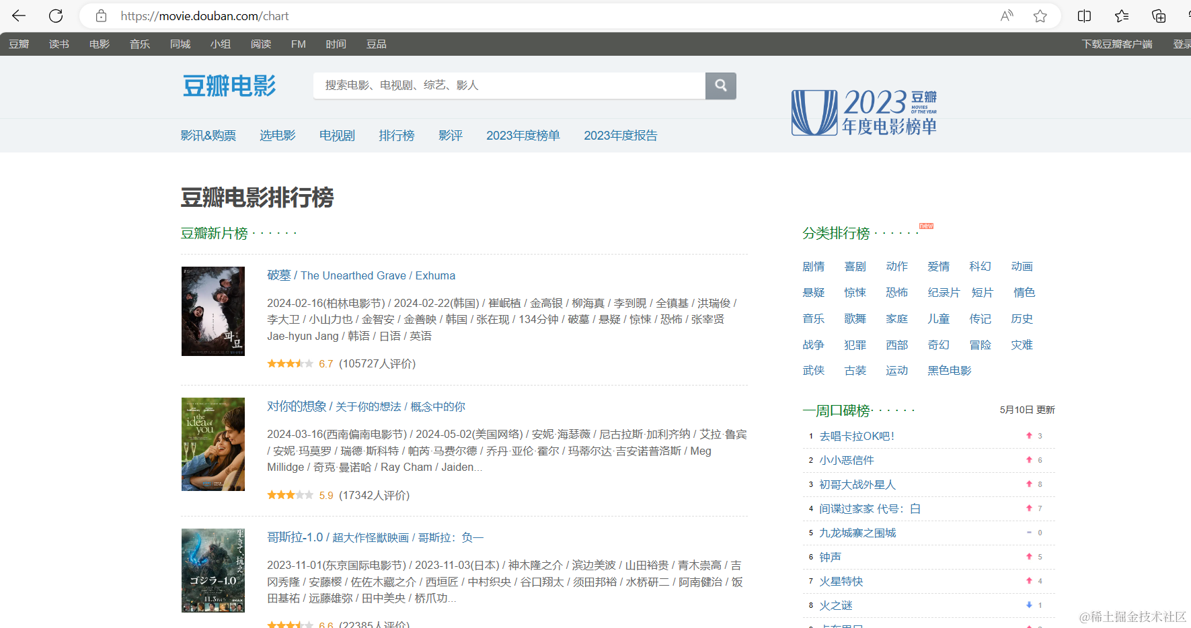1191x628 pixels.
Task: Click the browser back arrow
Action: (19, 15)
